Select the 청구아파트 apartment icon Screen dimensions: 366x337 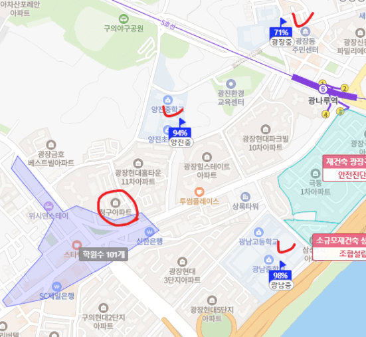pyautogui.click(x=116, y=203)
